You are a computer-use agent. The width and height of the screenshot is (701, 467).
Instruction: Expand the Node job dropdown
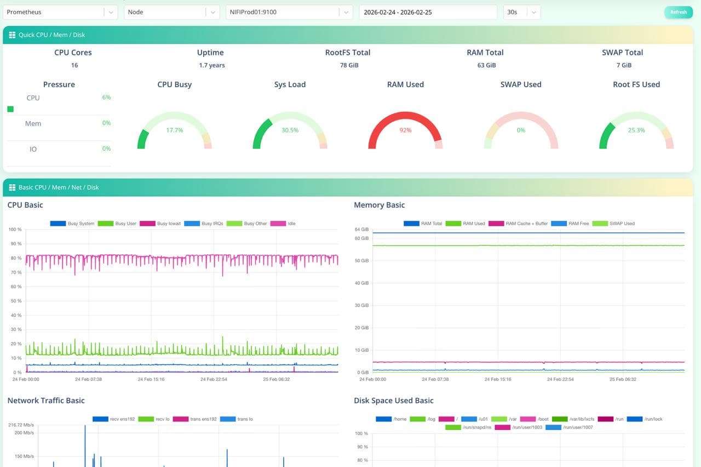(172, 12)
